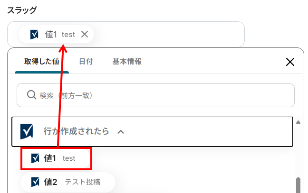Collapse the 行が作成されたら section chevron
The image size is (308, 193).
click(x=121, y=132)
